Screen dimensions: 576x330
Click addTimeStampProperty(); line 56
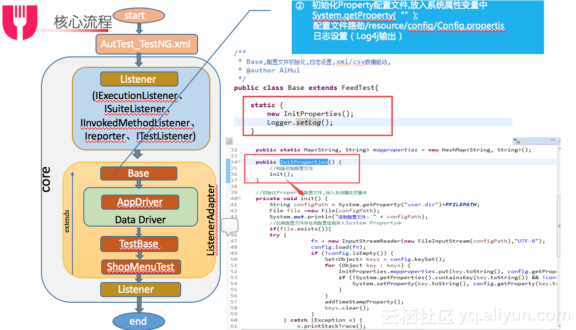(364, 302)
